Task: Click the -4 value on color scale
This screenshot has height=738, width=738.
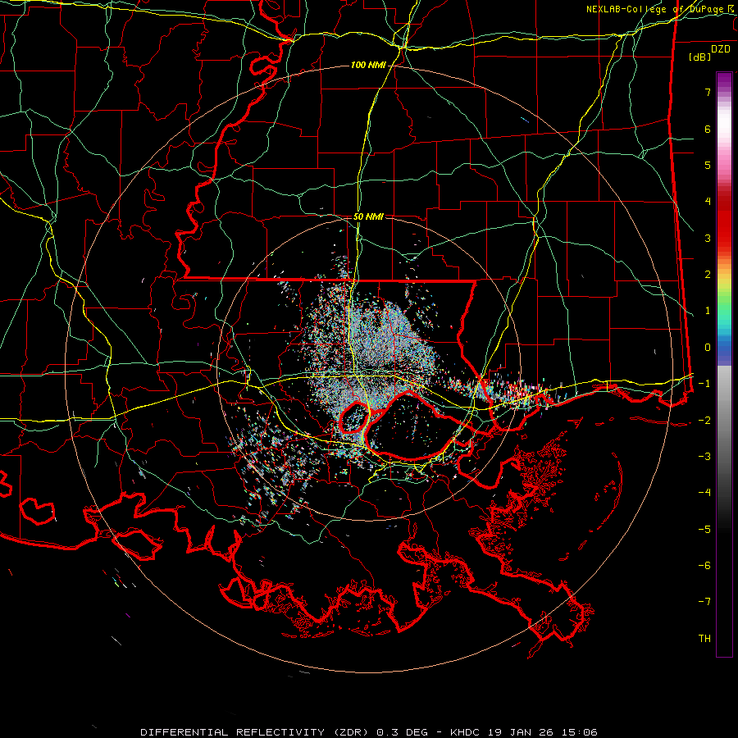Action: [x=704, y=493]
